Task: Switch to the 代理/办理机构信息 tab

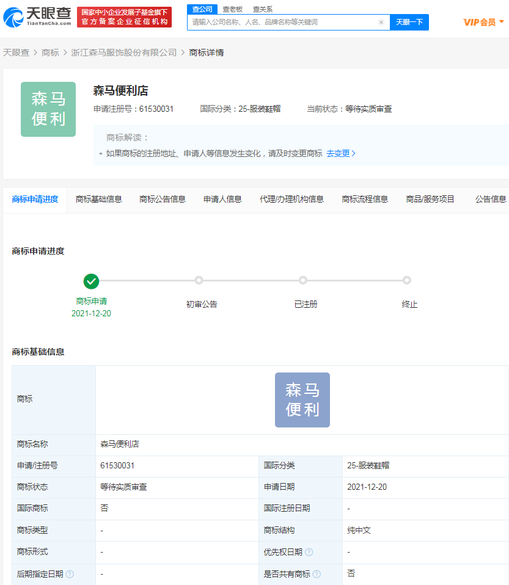Action: coord(291,200)
